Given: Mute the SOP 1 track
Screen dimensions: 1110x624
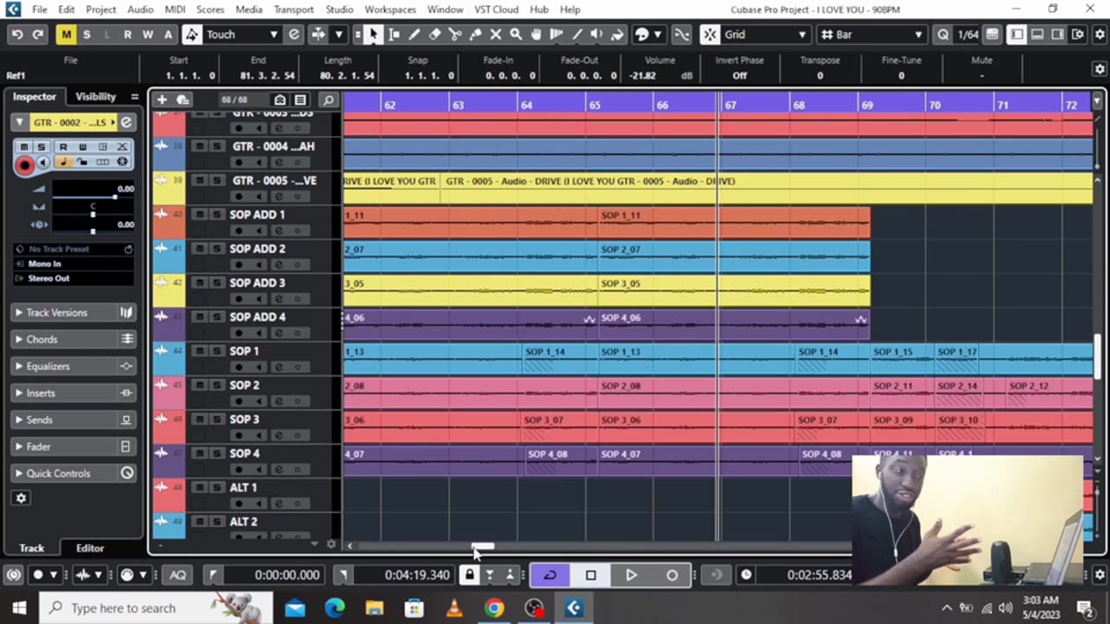Looking at the screenshot, I should pyautogui.click(x=199, y=351).
